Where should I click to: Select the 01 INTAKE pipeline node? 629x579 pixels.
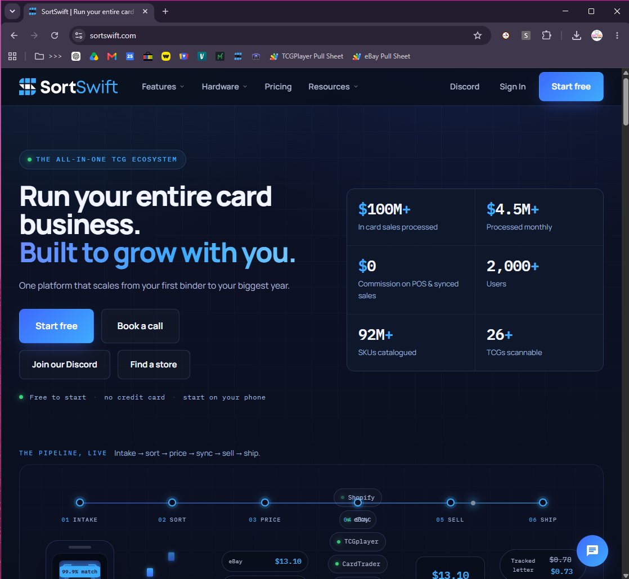80,502
